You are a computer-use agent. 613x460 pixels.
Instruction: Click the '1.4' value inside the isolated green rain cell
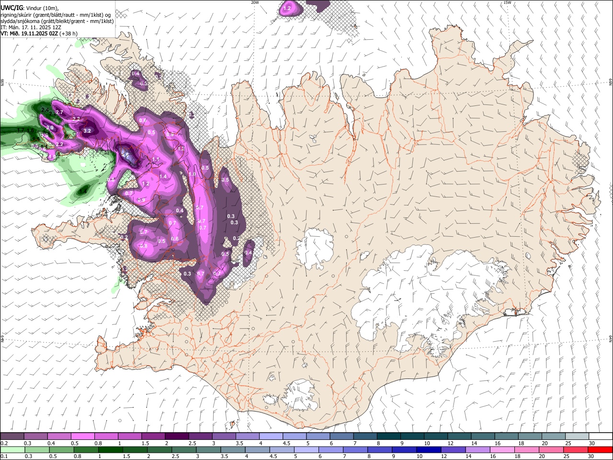[83, 192]
